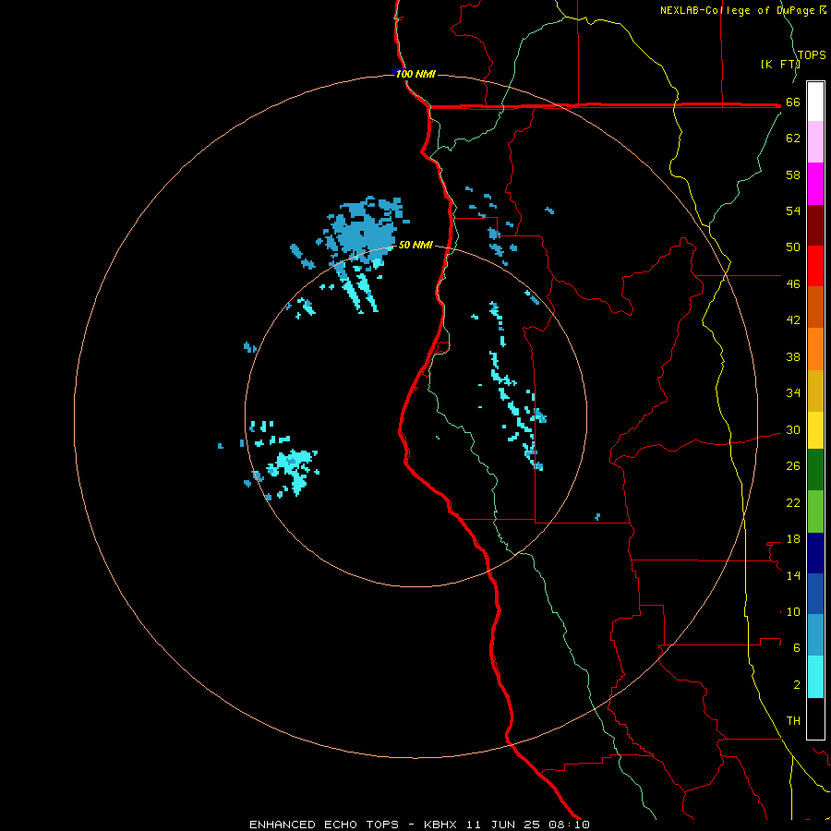831x831 pixels.
Task: Choose the bright orange legend swatch
Action: point(815,349)
